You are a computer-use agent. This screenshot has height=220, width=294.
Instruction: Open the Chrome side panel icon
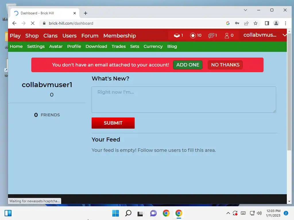[267, 23]
